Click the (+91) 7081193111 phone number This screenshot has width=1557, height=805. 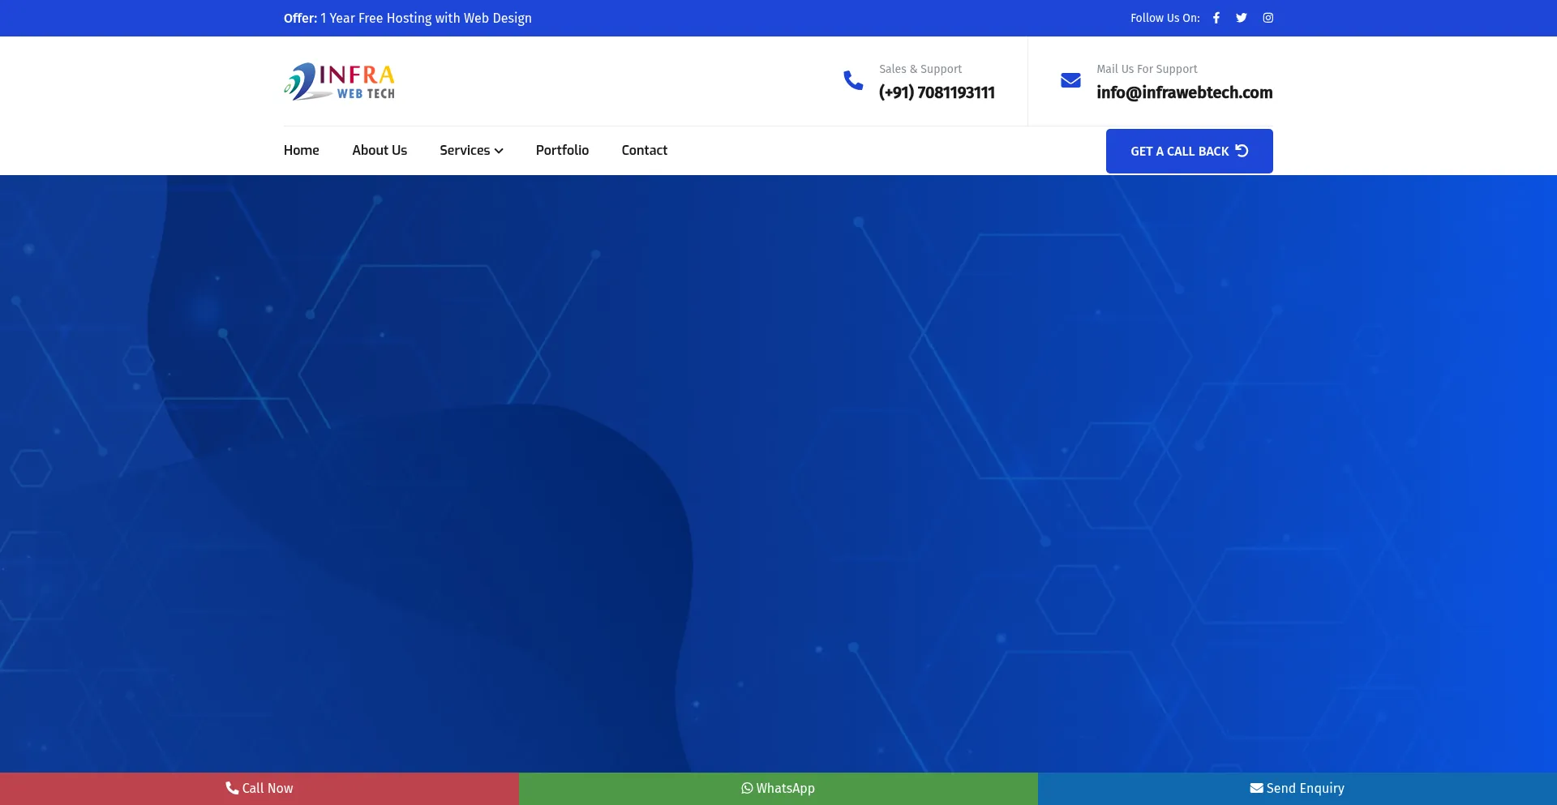[937, 92]
